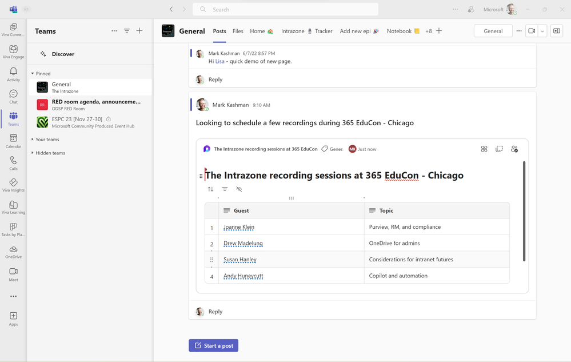Select Drew Madelung guest cell

tap(292, 243)
